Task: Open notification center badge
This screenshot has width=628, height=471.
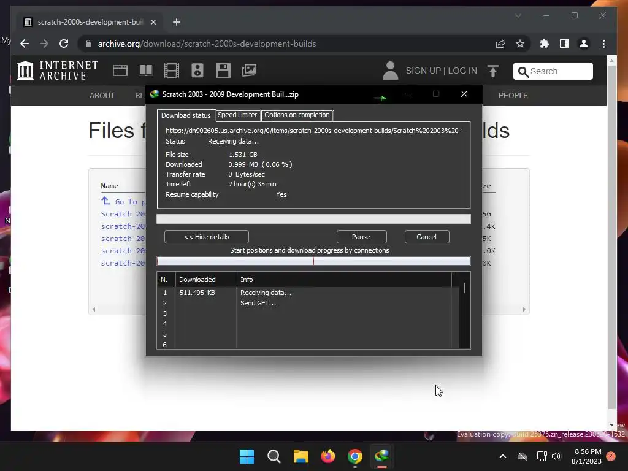Action: click(611, 456)
